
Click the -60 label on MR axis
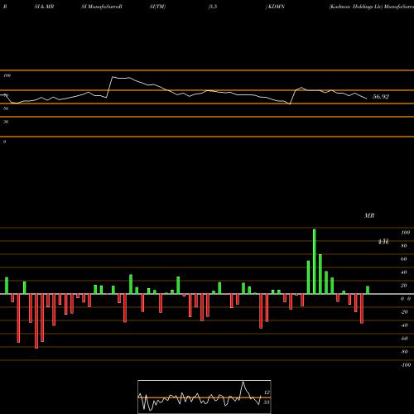tap(404, 339)
